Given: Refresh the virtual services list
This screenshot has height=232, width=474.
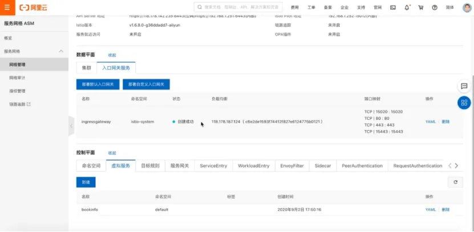Looking at the screenshot, I should click(x=455, y=182).
